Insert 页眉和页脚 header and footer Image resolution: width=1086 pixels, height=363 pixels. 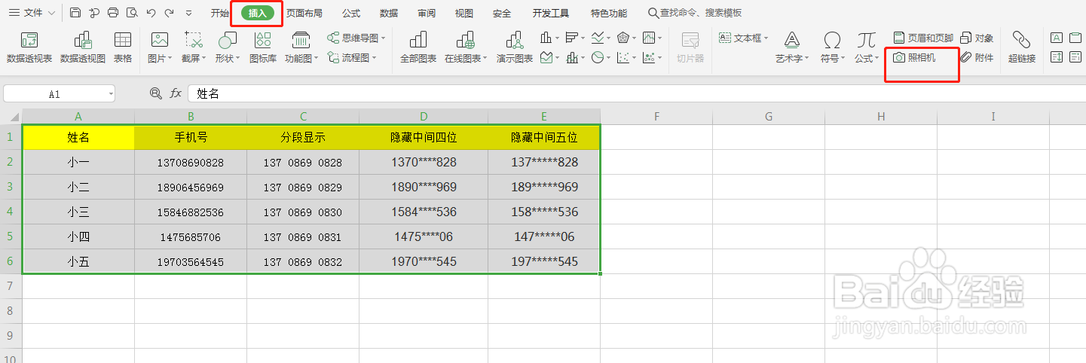923,38
